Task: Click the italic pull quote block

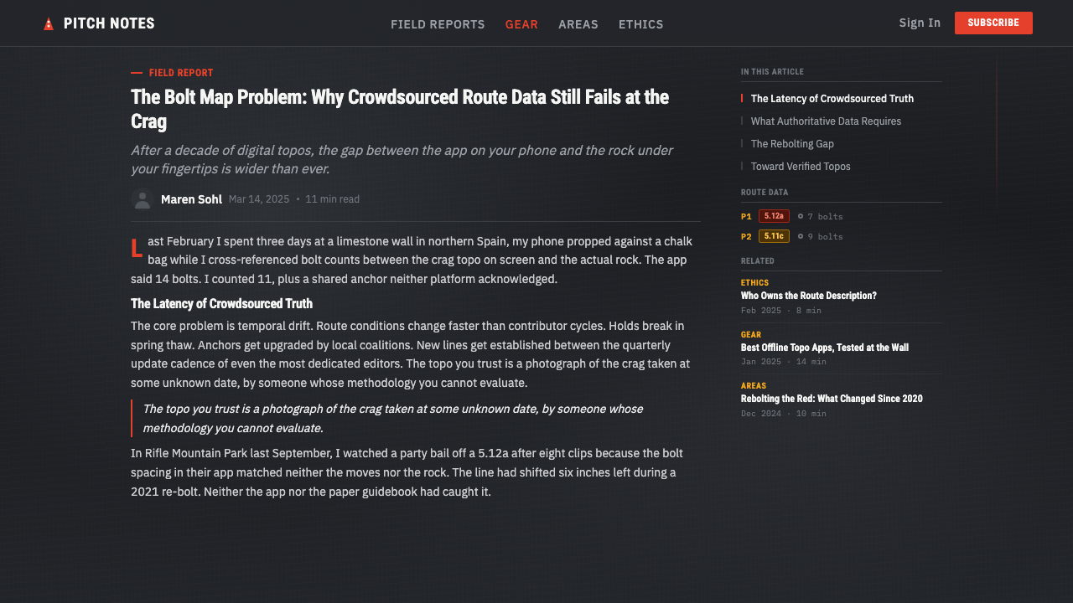Action: [416, 418]
